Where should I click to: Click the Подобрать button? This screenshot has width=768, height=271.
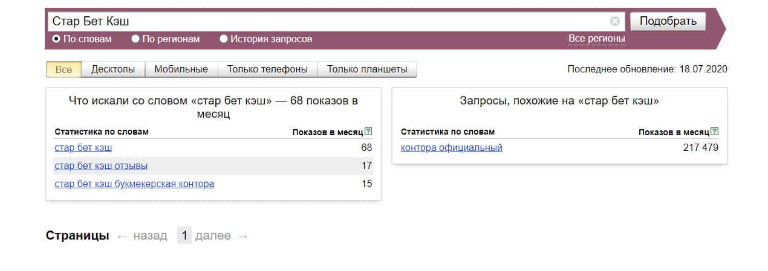668,21
